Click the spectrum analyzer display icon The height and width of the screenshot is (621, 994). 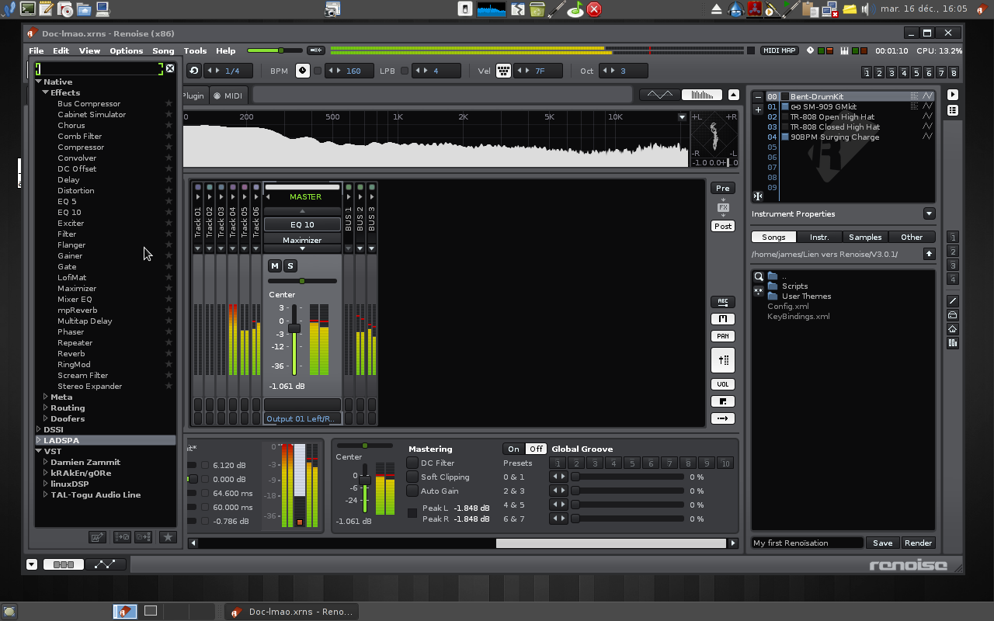[701, 95]
